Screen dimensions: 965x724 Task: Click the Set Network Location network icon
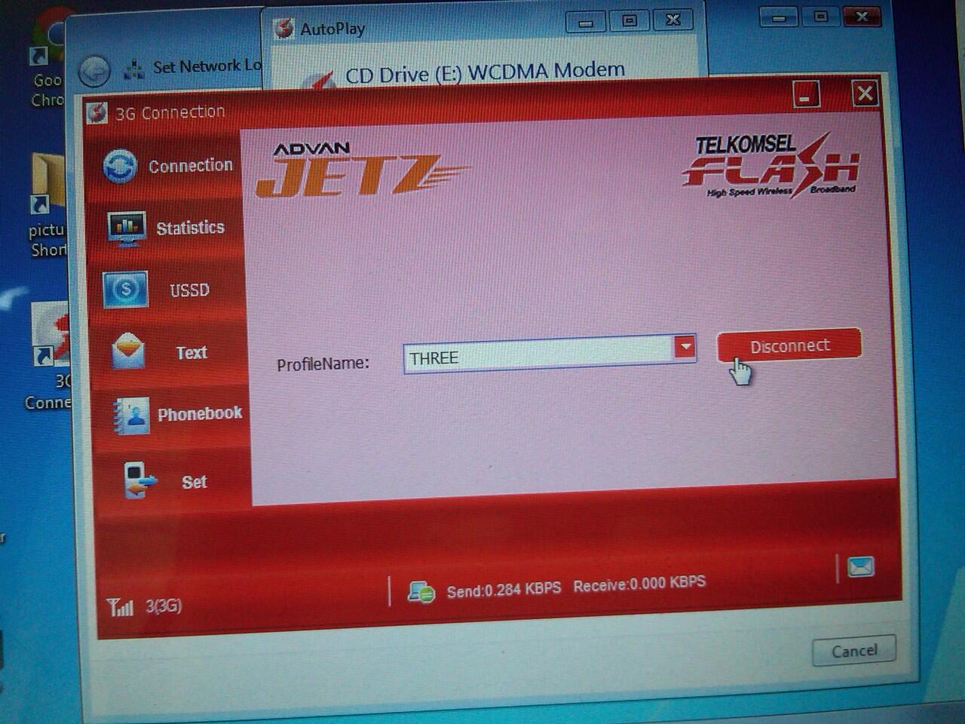(133, 69)
